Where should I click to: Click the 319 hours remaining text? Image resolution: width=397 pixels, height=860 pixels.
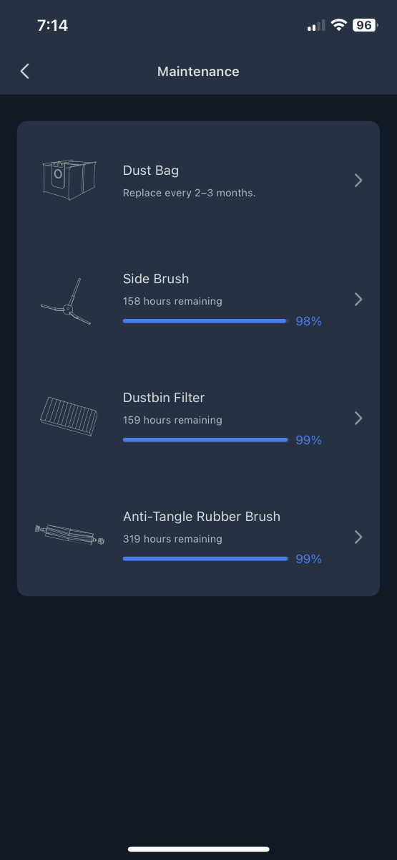click(172, 539)
